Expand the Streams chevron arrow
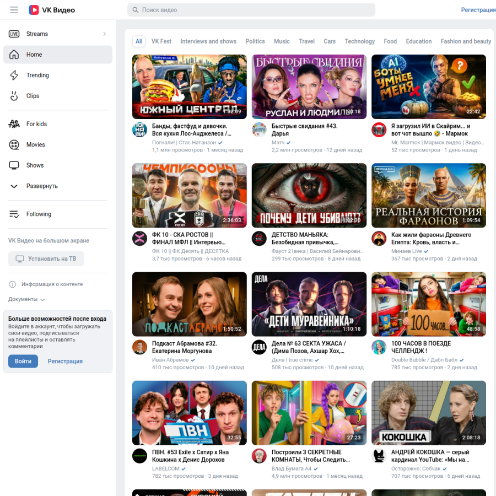Viewport: 496px width, 496px height. (x=104, y=34)
